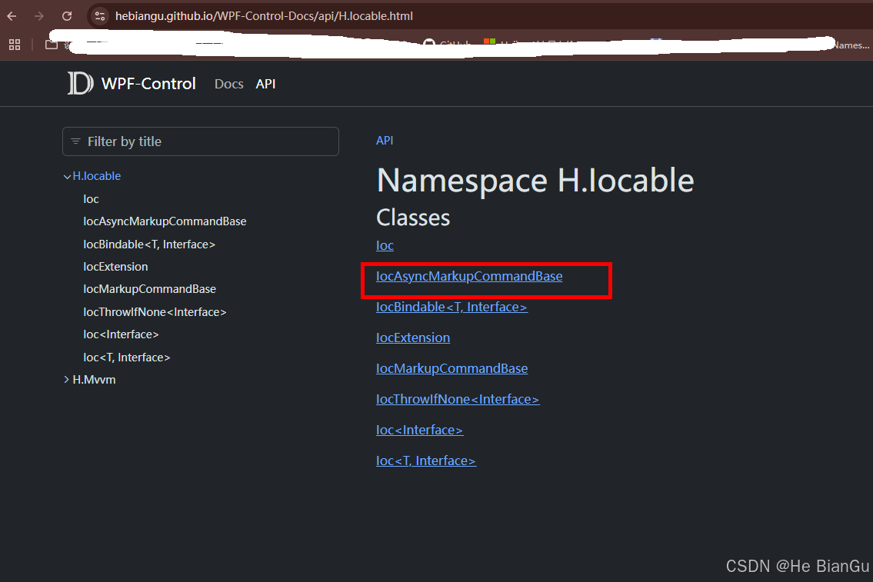Open IocAsyncMarkupCommandBase class link

469,276
